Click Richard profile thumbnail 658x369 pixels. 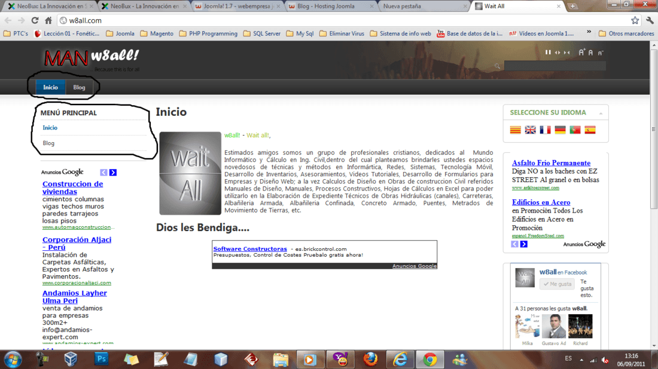[x=580, y=326]
